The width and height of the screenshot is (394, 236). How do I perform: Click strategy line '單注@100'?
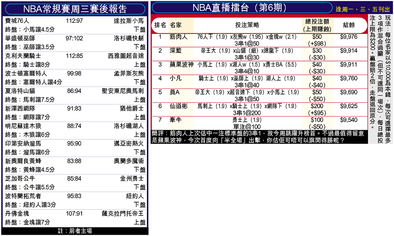(x=247, y=127)
